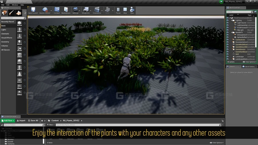
Task: Open the Add New dropdown
Action: tap(8, 121)
